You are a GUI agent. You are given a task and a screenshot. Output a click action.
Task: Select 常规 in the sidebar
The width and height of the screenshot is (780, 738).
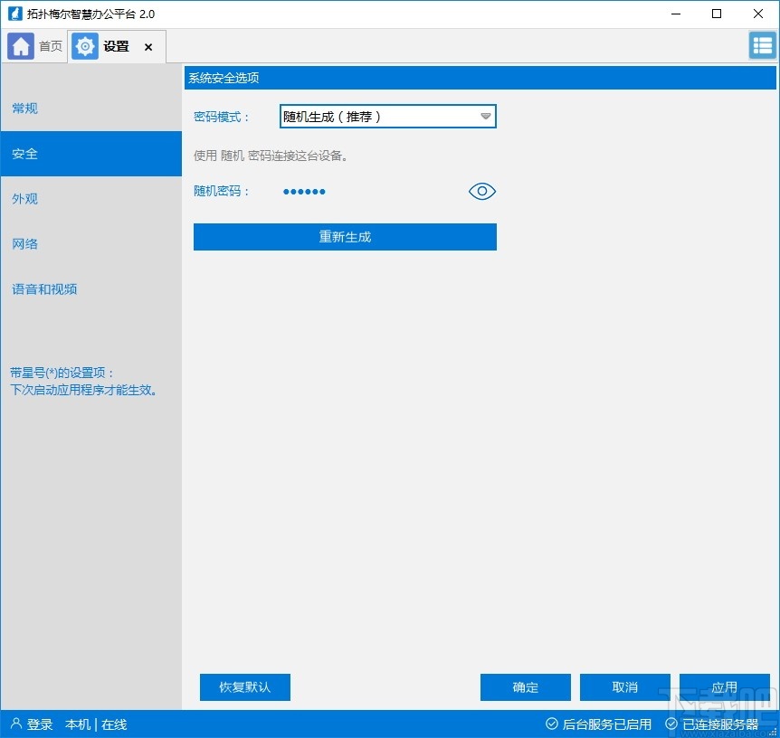24,109
